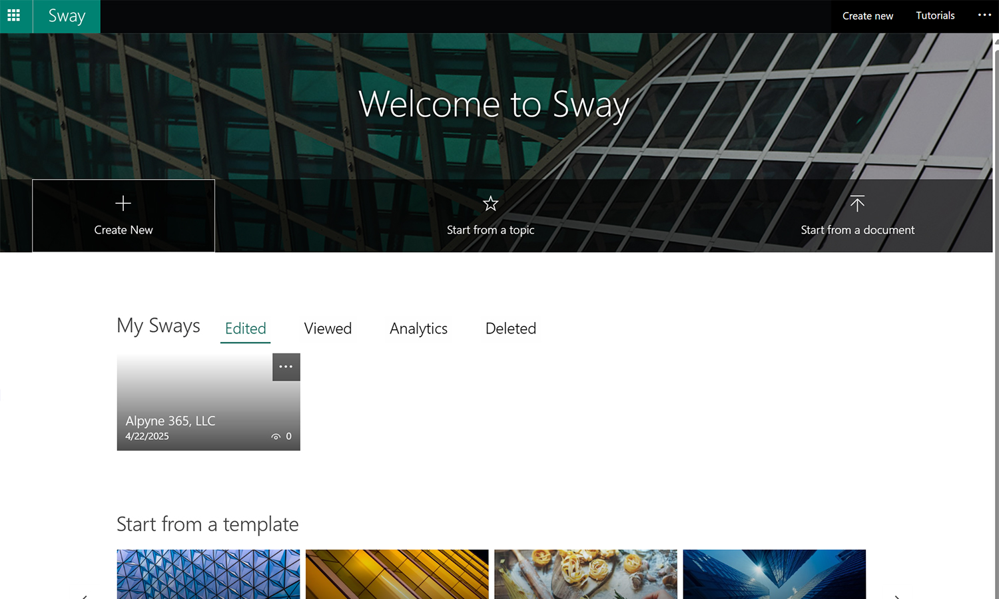Switch to the Viewed tab
The width and height of the screenshot is (999, 599).
point(327,328)
